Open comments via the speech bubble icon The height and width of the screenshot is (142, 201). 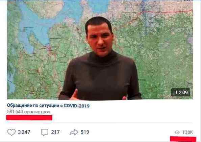pos(45,132)
